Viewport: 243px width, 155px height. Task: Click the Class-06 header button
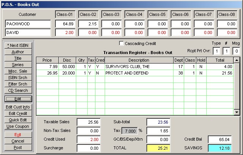click(181, 14)
